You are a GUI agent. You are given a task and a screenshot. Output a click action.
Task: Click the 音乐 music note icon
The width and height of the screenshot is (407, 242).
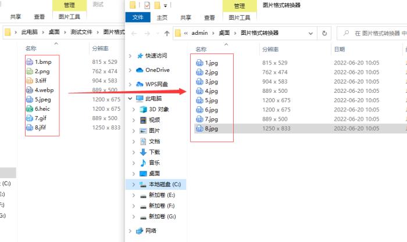(143, 162)
